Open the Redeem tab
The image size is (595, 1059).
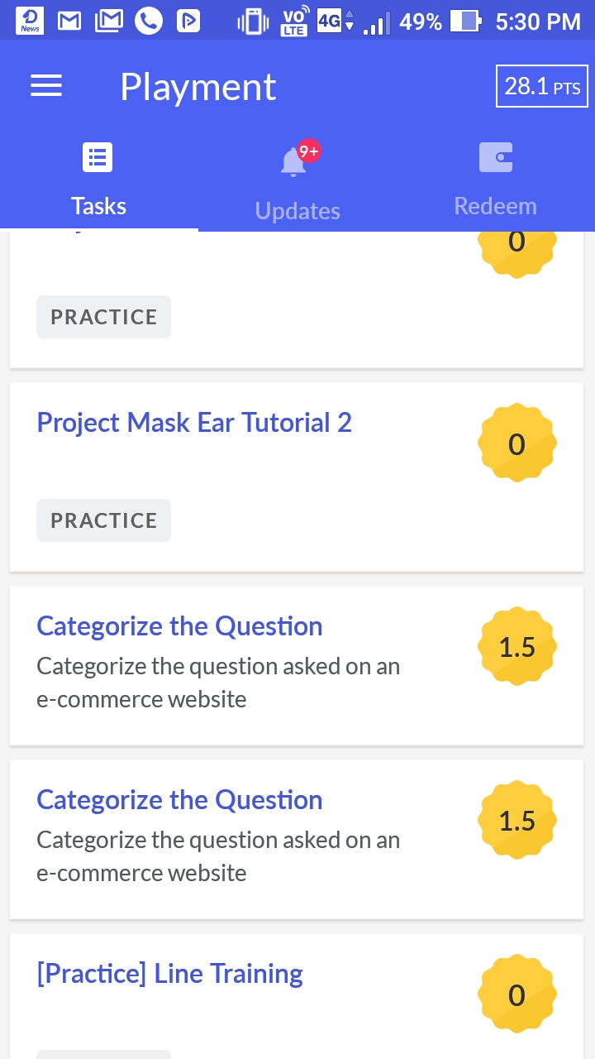point(496,206)
